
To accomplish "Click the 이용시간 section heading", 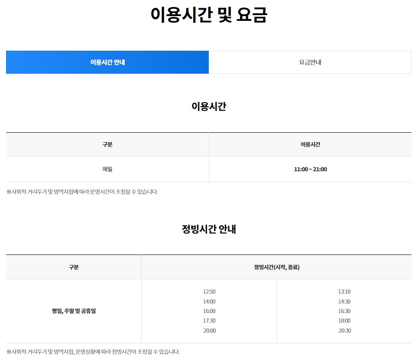I will click(x=209, y=106).
